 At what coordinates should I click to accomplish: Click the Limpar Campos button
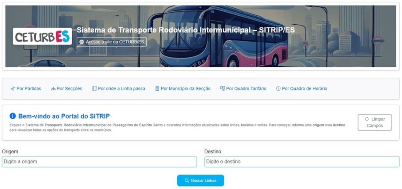tap(375, 123)
